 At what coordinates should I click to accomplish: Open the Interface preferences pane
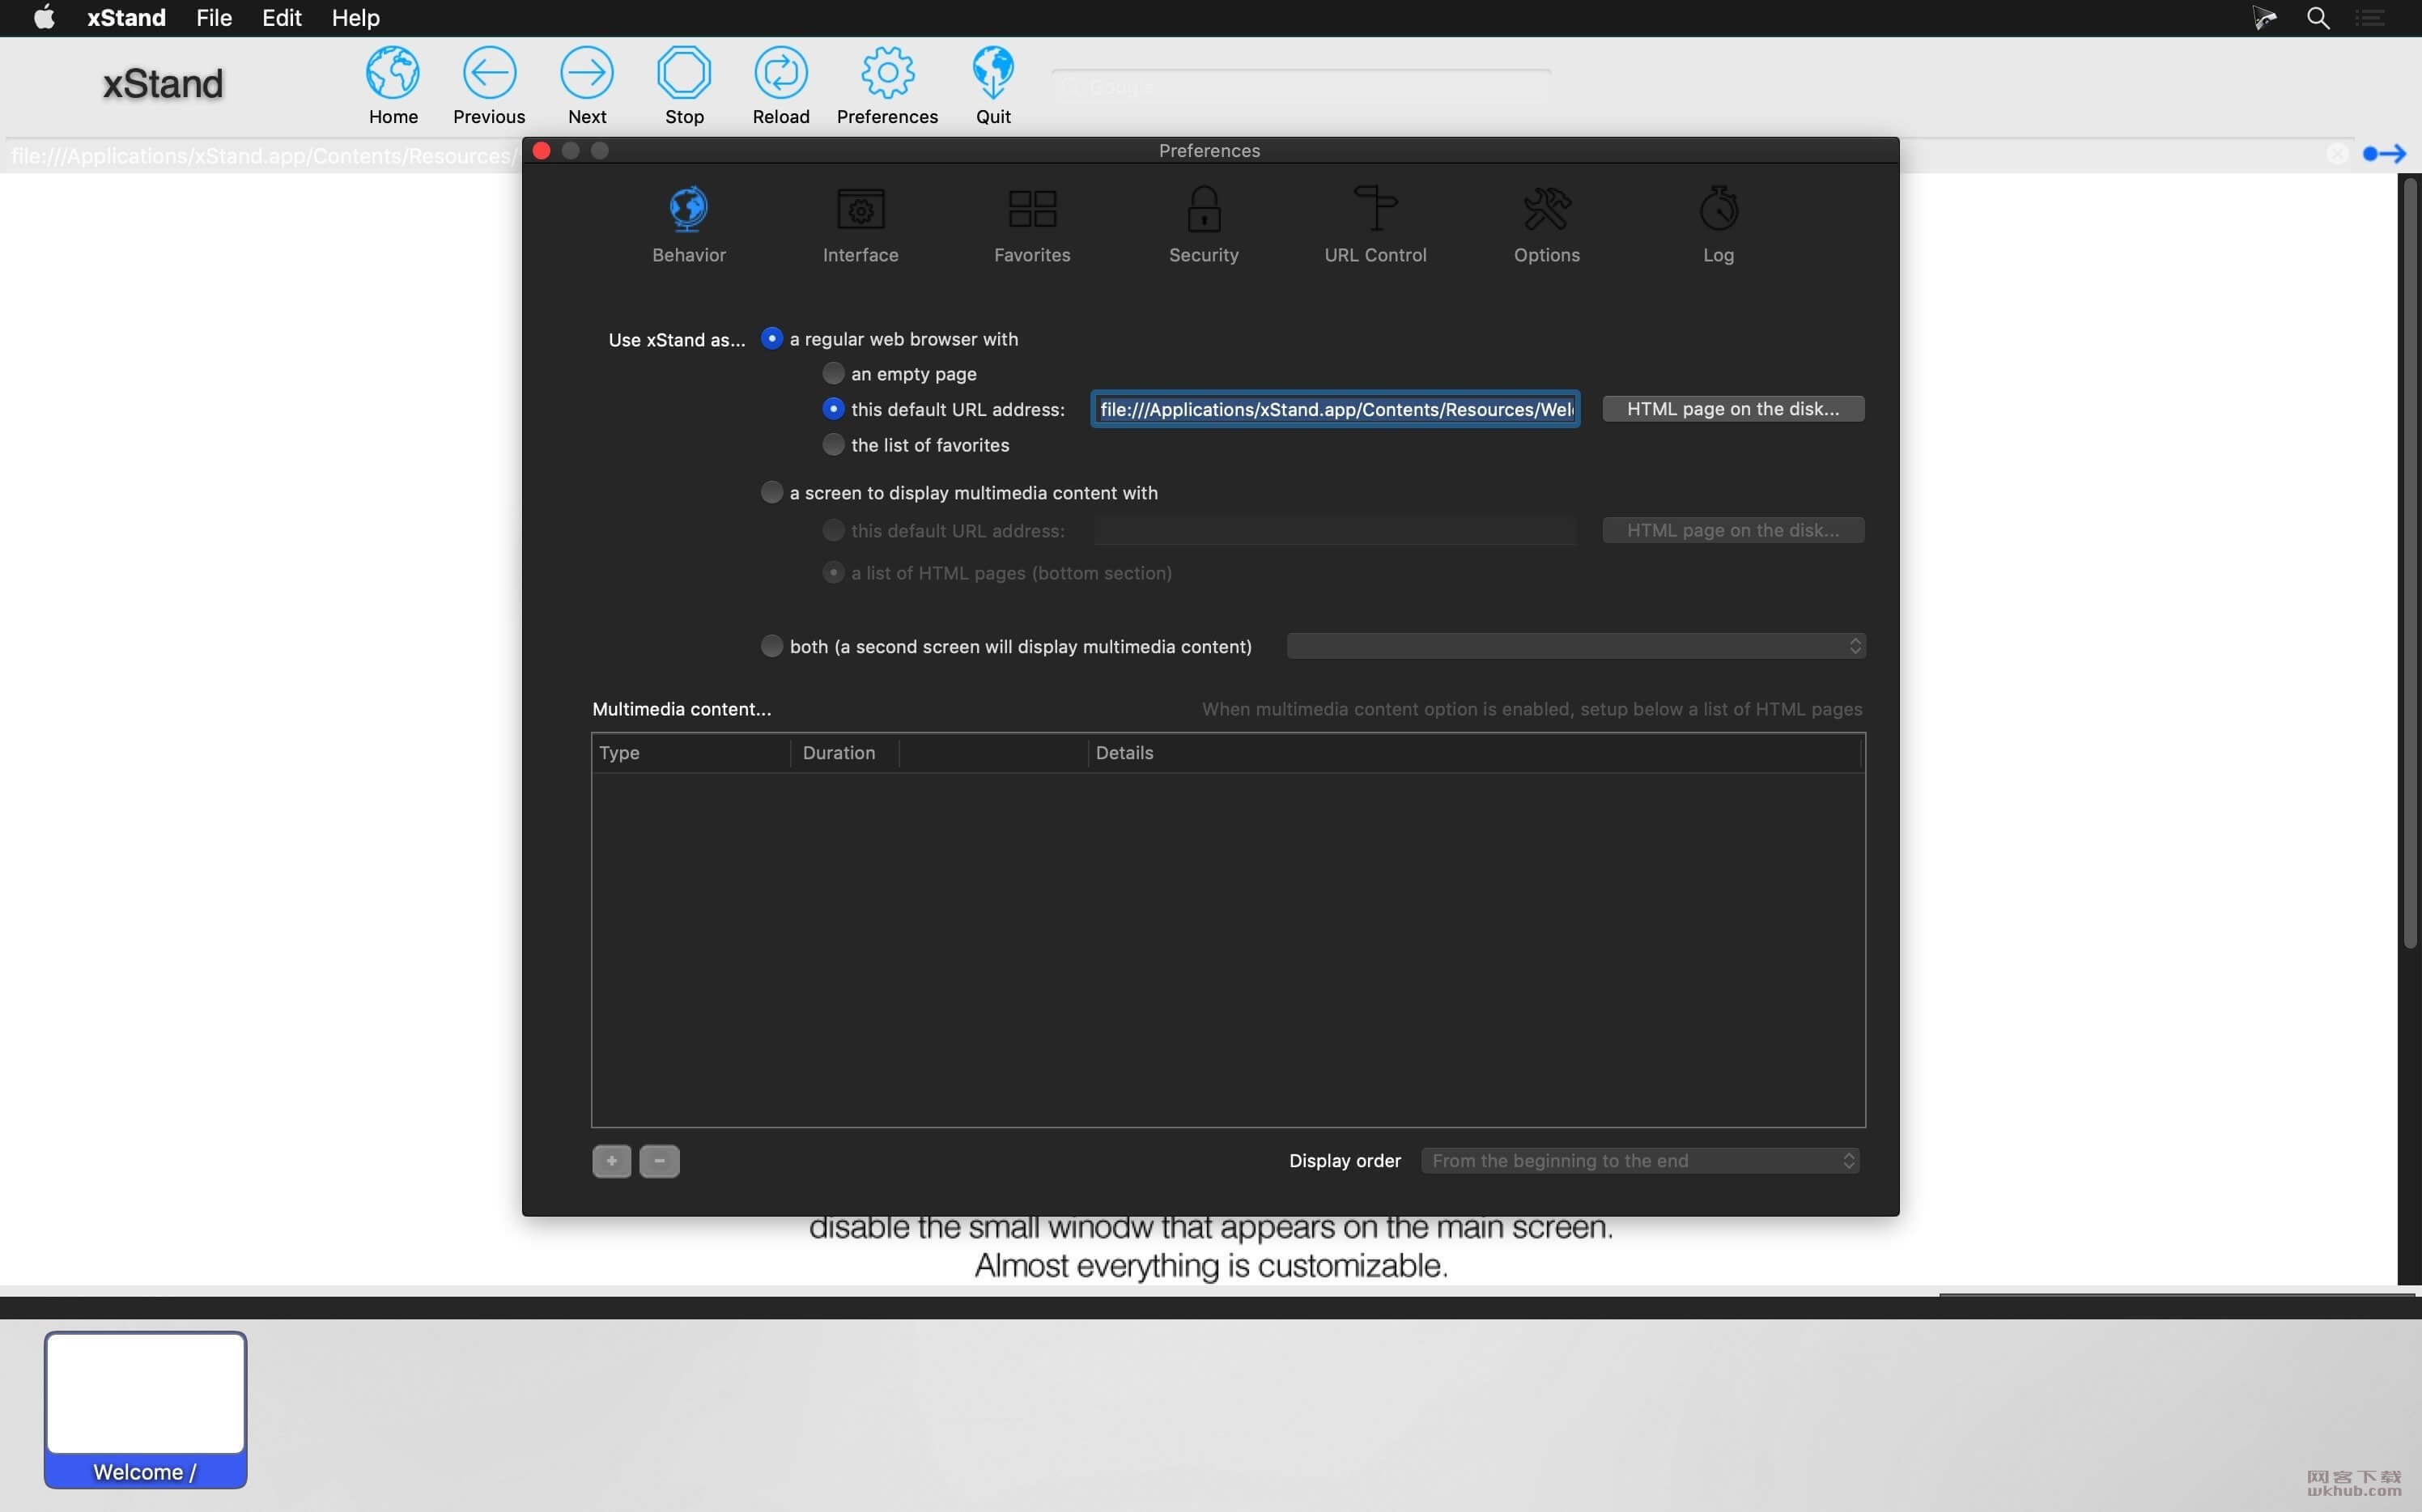pyautogui.click(x=860, y=209)
